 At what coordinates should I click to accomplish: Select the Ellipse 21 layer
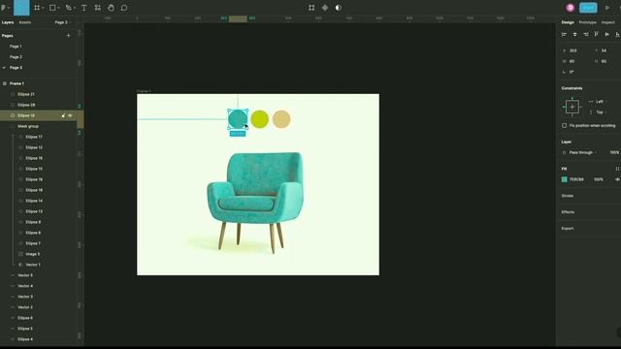pos(26,94)
